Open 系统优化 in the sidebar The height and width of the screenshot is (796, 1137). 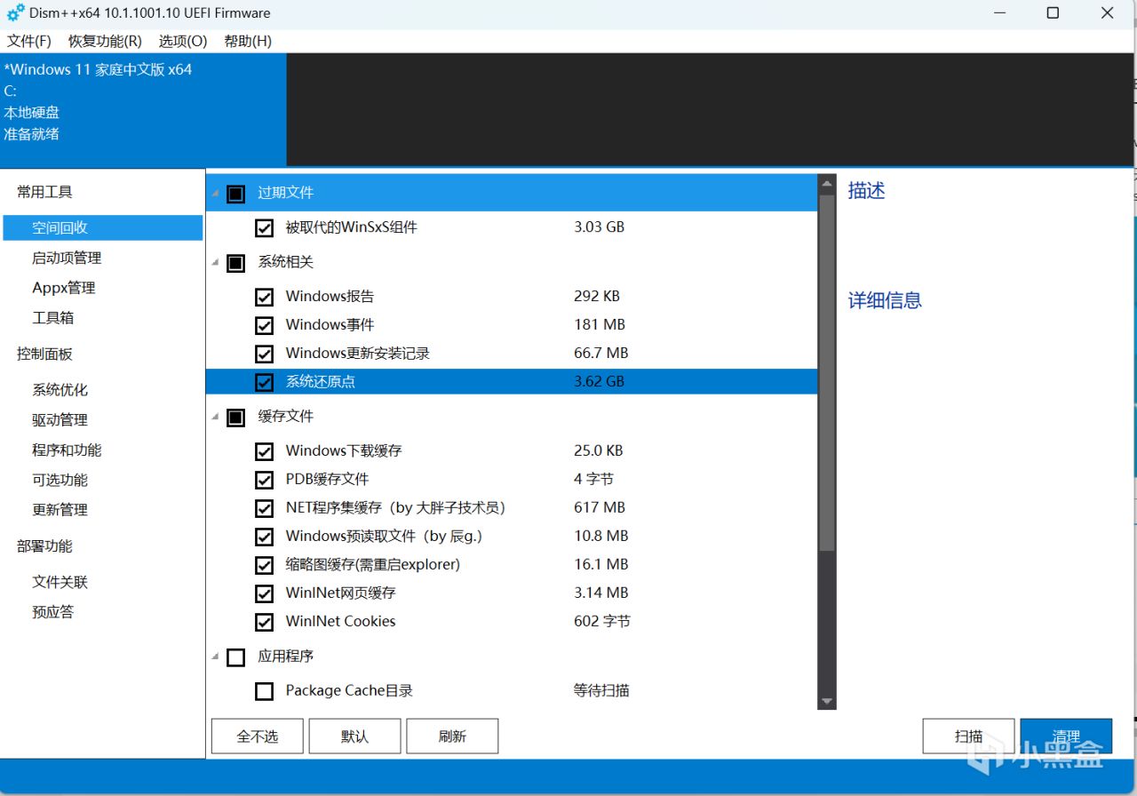[x=60, y=390]
